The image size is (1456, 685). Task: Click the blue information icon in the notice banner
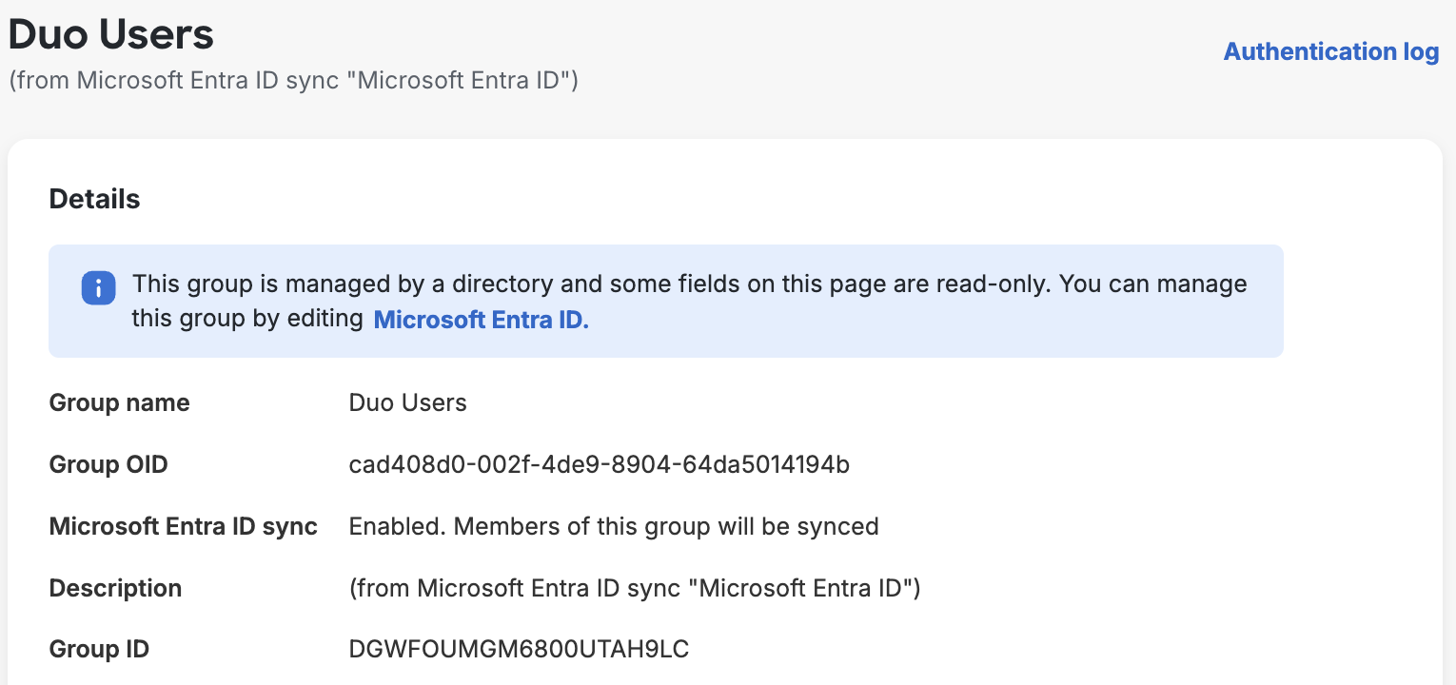[97, 287]
